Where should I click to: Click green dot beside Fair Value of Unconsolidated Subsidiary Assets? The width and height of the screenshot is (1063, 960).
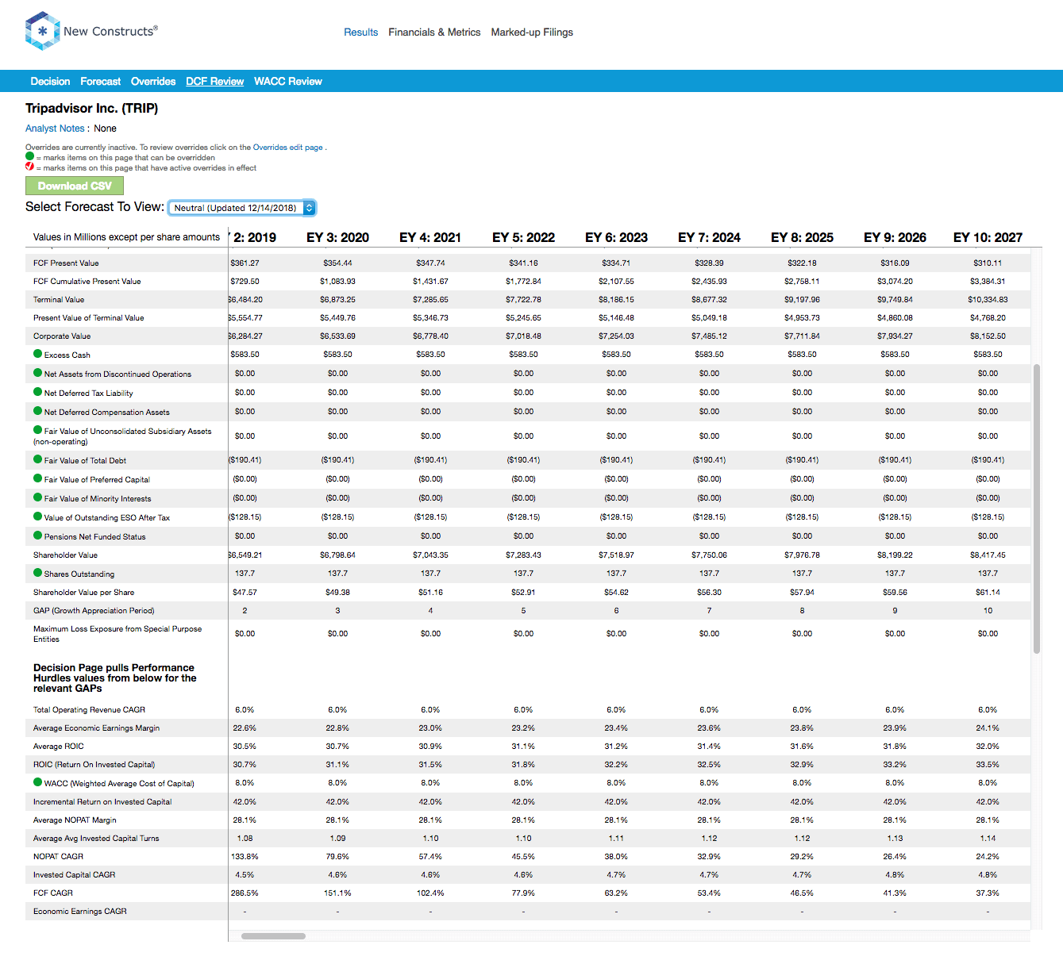[x=37, y=430]
